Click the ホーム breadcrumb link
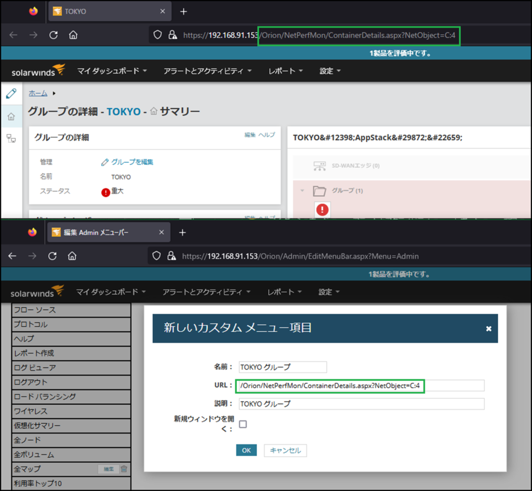Image resolution: width=532 pixels, height=491 pixels. (38, 93)
